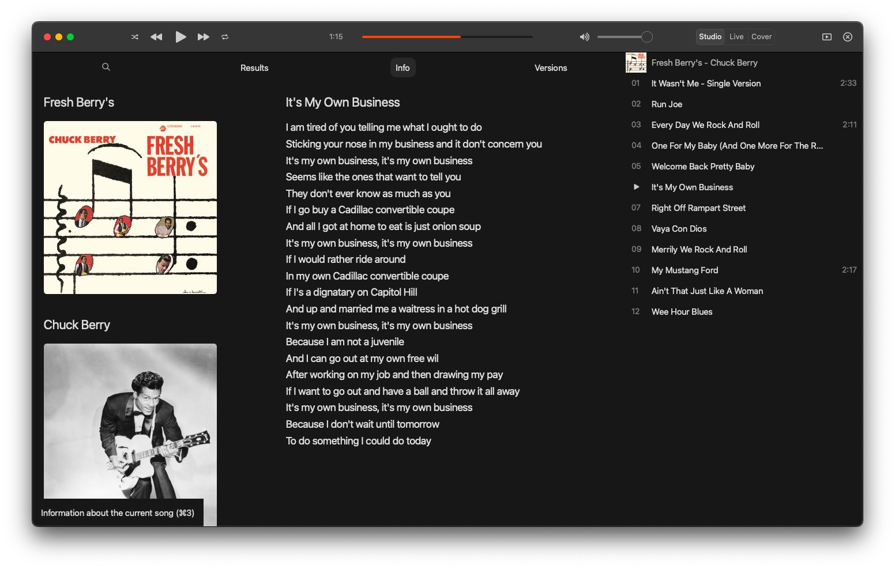Screen dimensions: 895x569
Task: Click track number 12
Action: (x=635, y=311)
